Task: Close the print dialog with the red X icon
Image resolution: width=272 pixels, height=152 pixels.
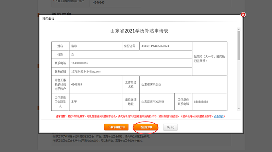Action: (243, 15)
